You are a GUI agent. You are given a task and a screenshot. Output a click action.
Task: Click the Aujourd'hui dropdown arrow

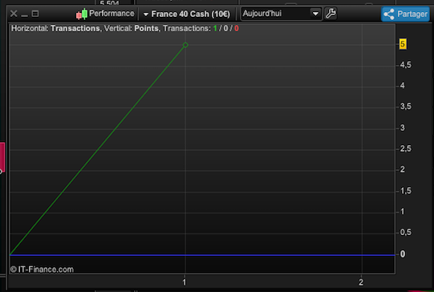click(315, 14)
